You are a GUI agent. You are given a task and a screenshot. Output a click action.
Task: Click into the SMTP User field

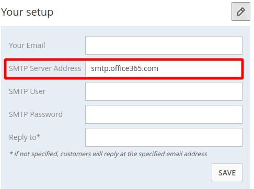164,91
